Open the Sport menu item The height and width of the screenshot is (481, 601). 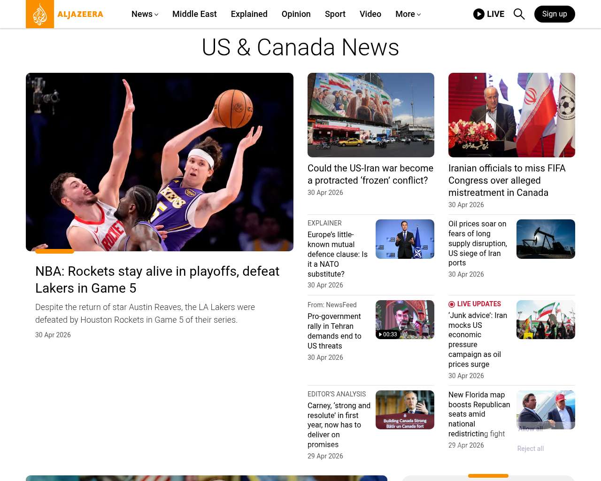tap(335, 14)
